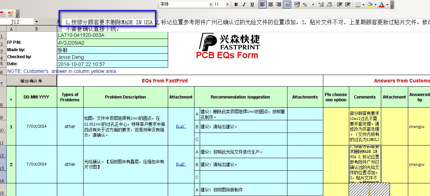Apply red font color
The height and width of the screenshot is (196, 430).
pos(382,5)
